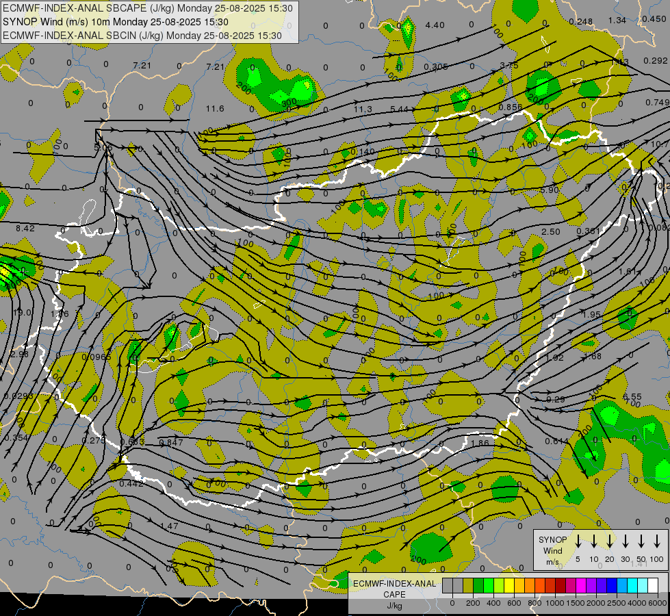Click the 5.90 value on the map

(x=550, y=190)
